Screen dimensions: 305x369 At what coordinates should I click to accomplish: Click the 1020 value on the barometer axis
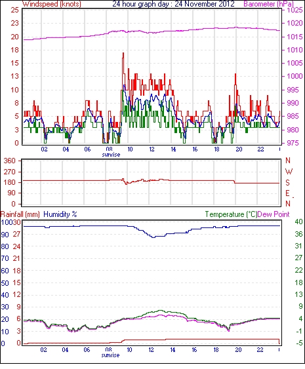295,24
